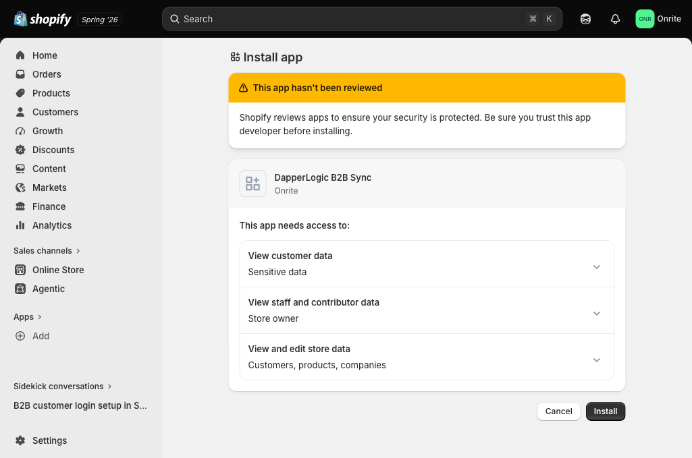Click 'This app hasn't been reviewed' heading
The image size is (692, 458).
pyautogui.click(x=317, y=88)
